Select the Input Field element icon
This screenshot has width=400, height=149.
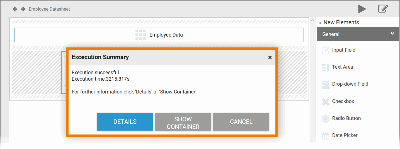325,51
